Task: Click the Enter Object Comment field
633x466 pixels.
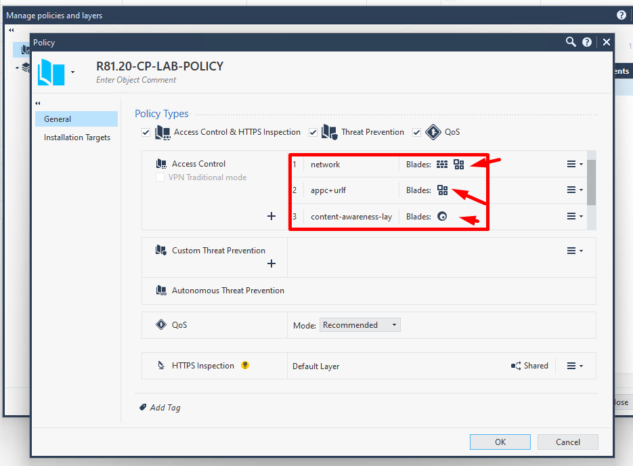Action: tap(136, 80)
